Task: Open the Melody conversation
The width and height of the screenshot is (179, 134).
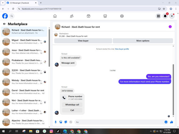Action: coord(24,82)
